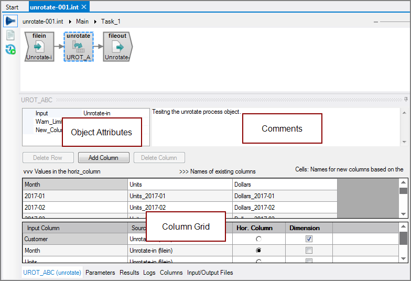The image size is (411, 281).
Task: Click the document page icon in sidebar
Action: tap(10, 36)
